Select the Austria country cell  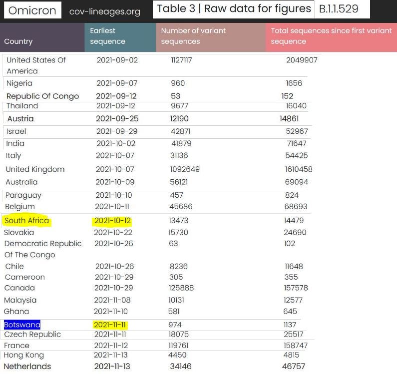pos(20,118)
